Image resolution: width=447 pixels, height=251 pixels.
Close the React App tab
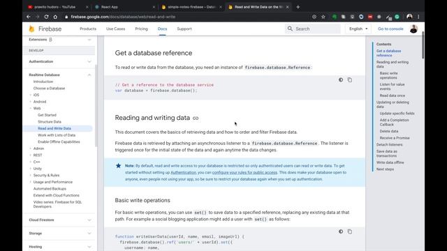point(154,7)
